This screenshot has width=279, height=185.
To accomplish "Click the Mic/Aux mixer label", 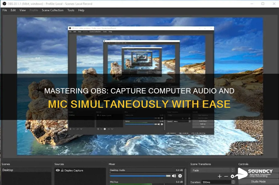I will point(114,182).
